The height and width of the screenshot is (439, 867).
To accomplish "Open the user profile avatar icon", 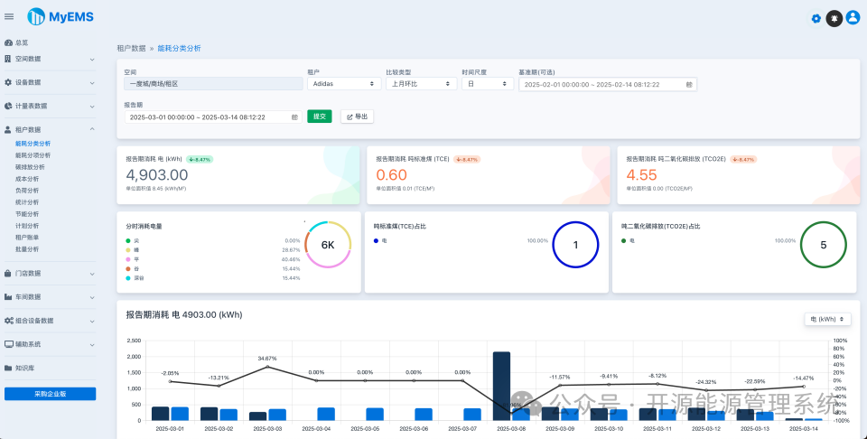I will [x=853, y=18].
